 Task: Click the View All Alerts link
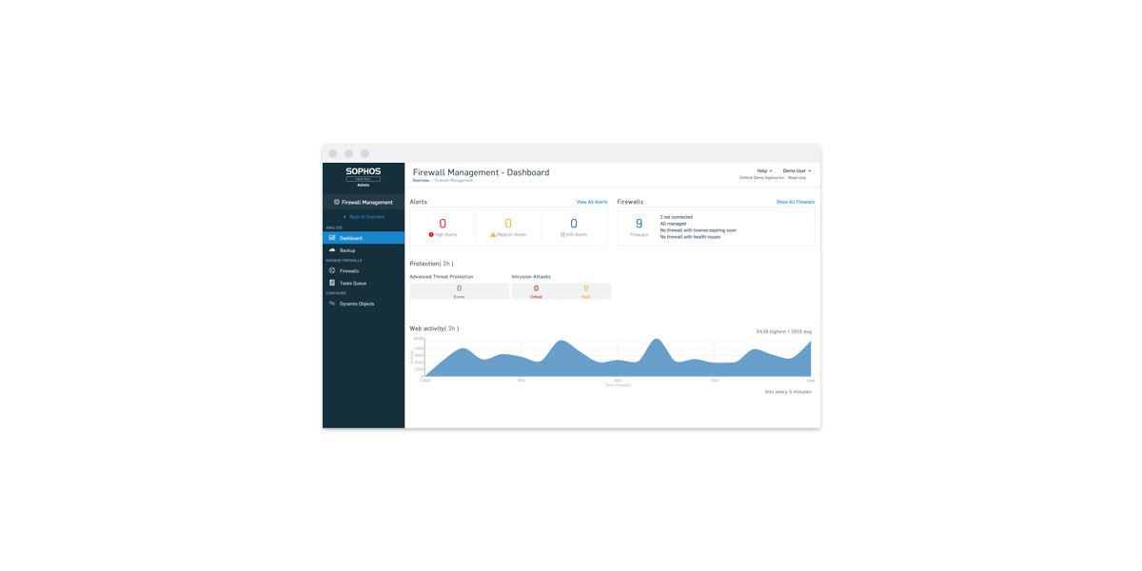[x=591, y=202]
